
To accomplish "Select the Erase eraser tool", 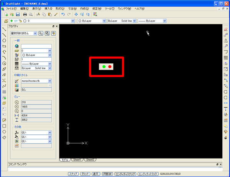I will (x=226, y=29).
